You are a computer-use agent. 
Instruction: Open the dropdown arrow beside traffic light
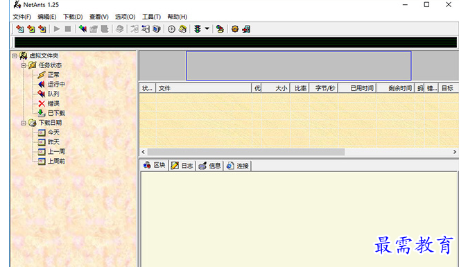(207, 29)
